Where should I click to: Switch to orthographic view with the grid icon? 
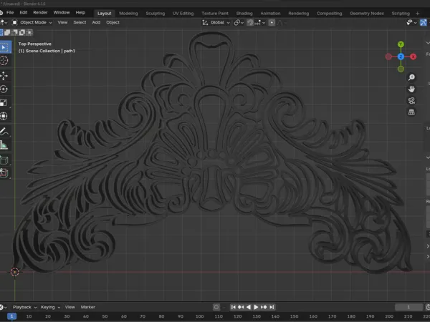(411, 112)
